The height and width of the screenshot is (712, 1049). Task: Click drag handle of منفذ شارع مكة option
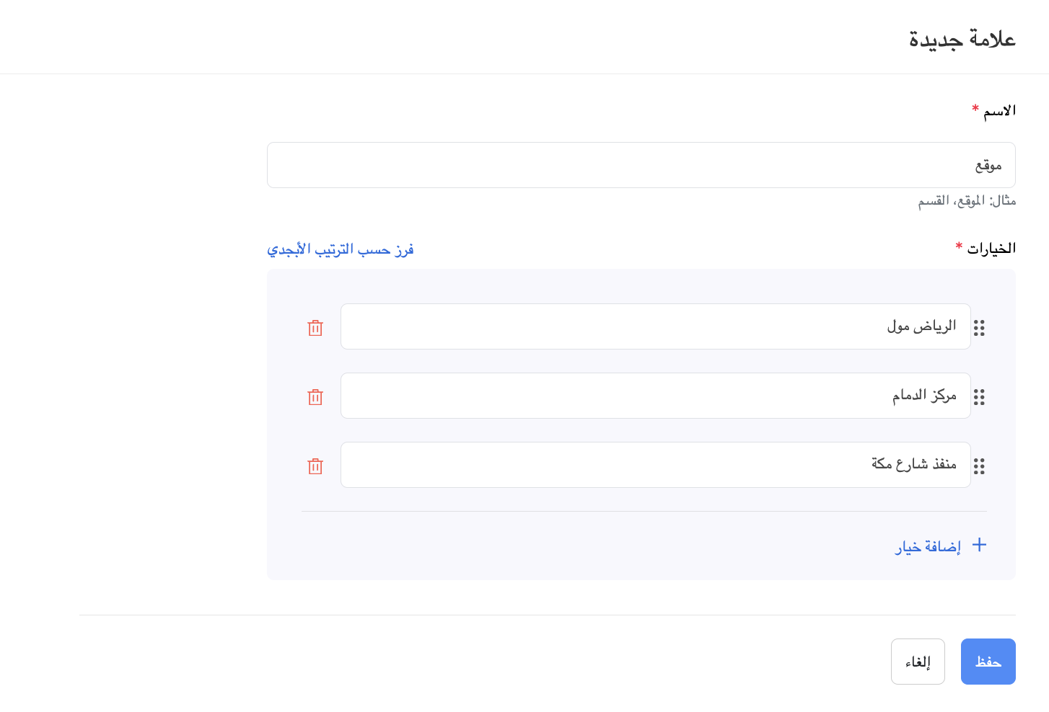[x=979, y=466]
